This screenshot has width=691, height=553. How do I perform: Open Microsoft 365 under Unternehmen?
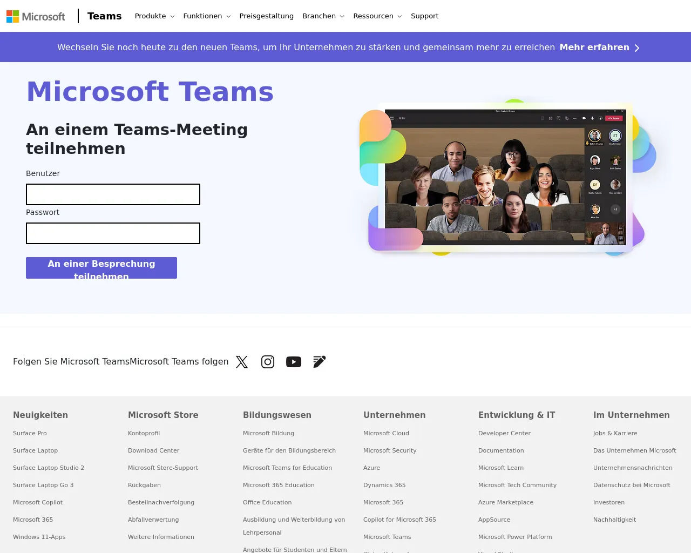point(383,502)
